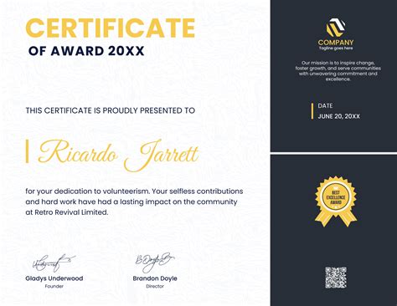Screen dimensions: 397x306
Task: Click Brandon Doyle's handwritten signature
Action: click(155, 263)
